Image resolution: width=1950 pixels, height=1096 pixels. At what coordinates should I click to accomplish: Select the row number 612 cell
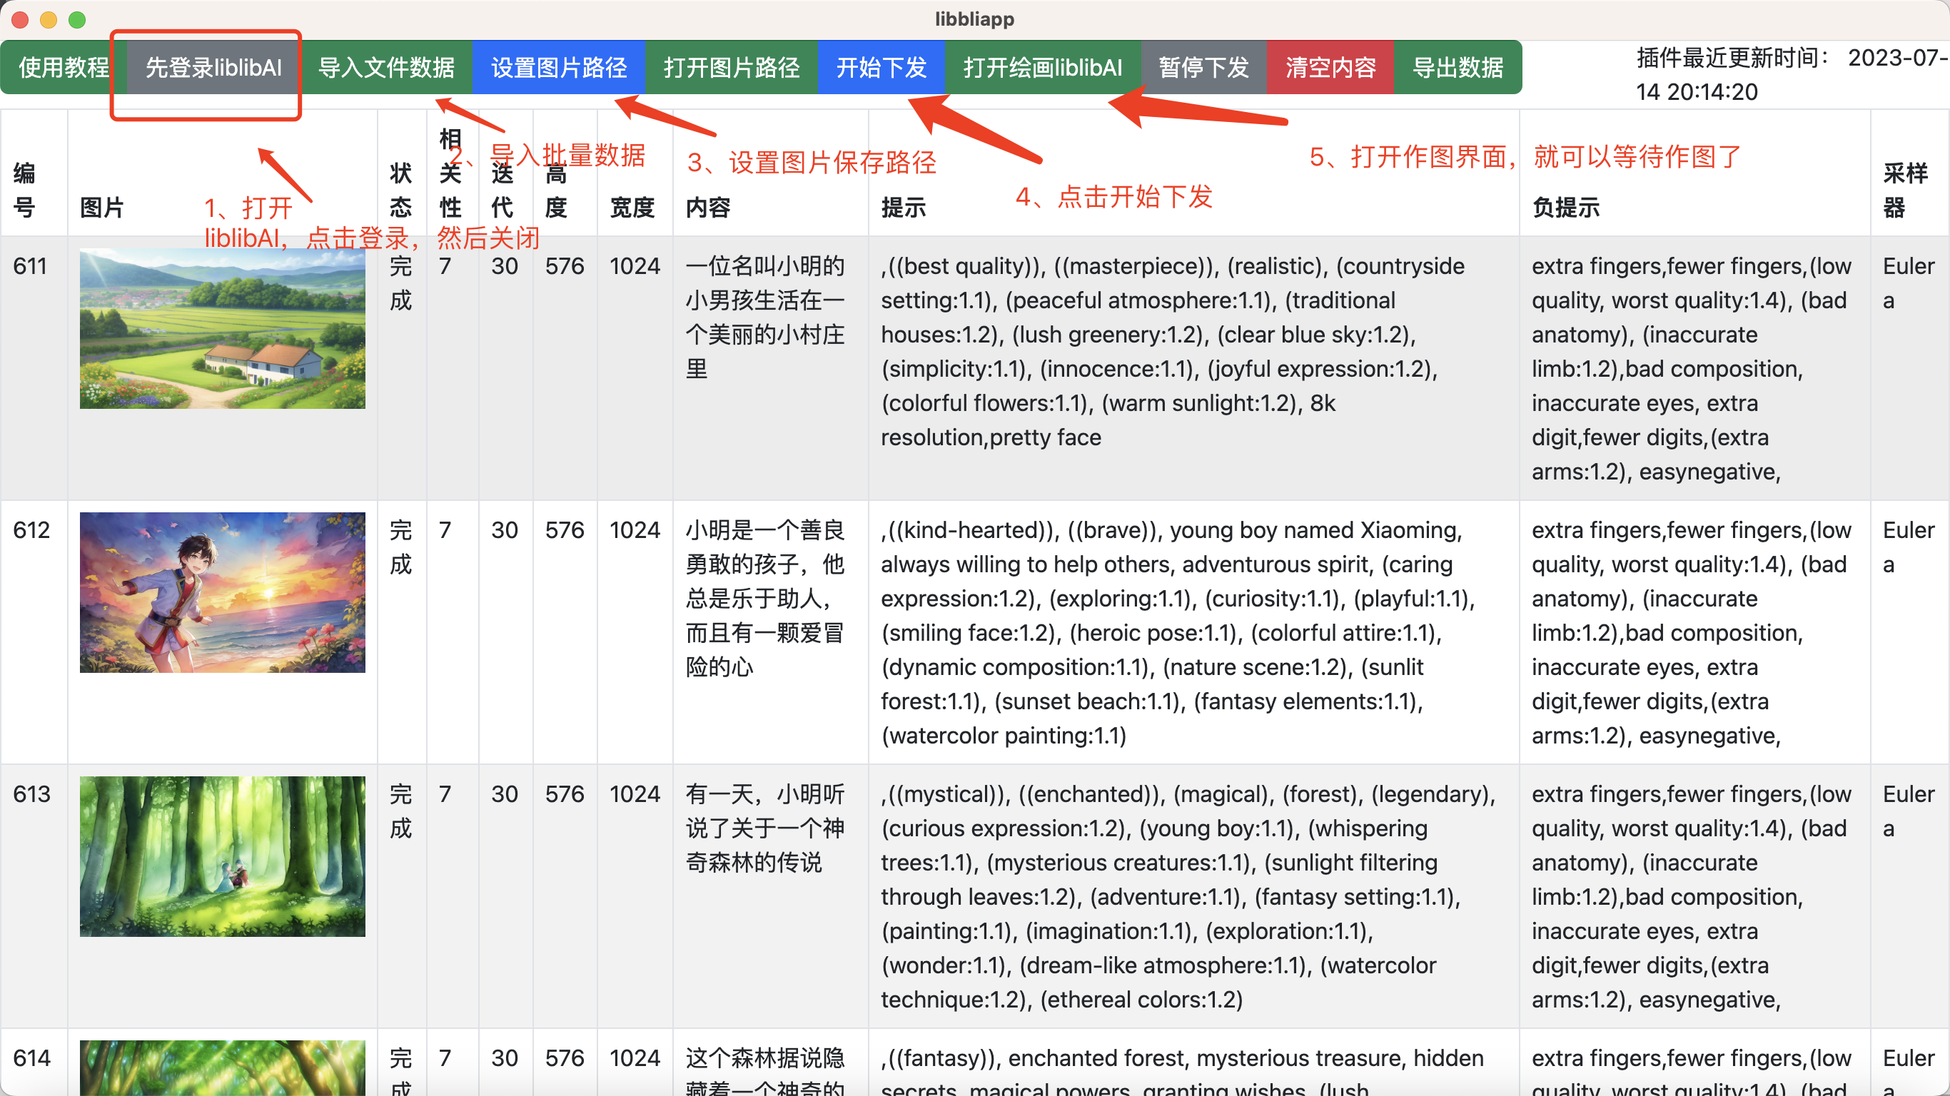(x=32, y=530)
